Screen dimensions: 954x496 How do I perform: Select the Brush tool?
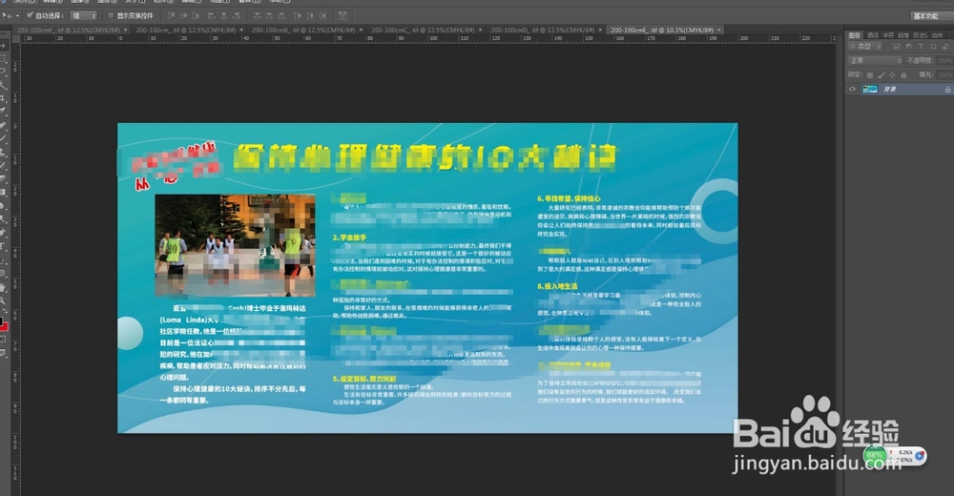4,139
